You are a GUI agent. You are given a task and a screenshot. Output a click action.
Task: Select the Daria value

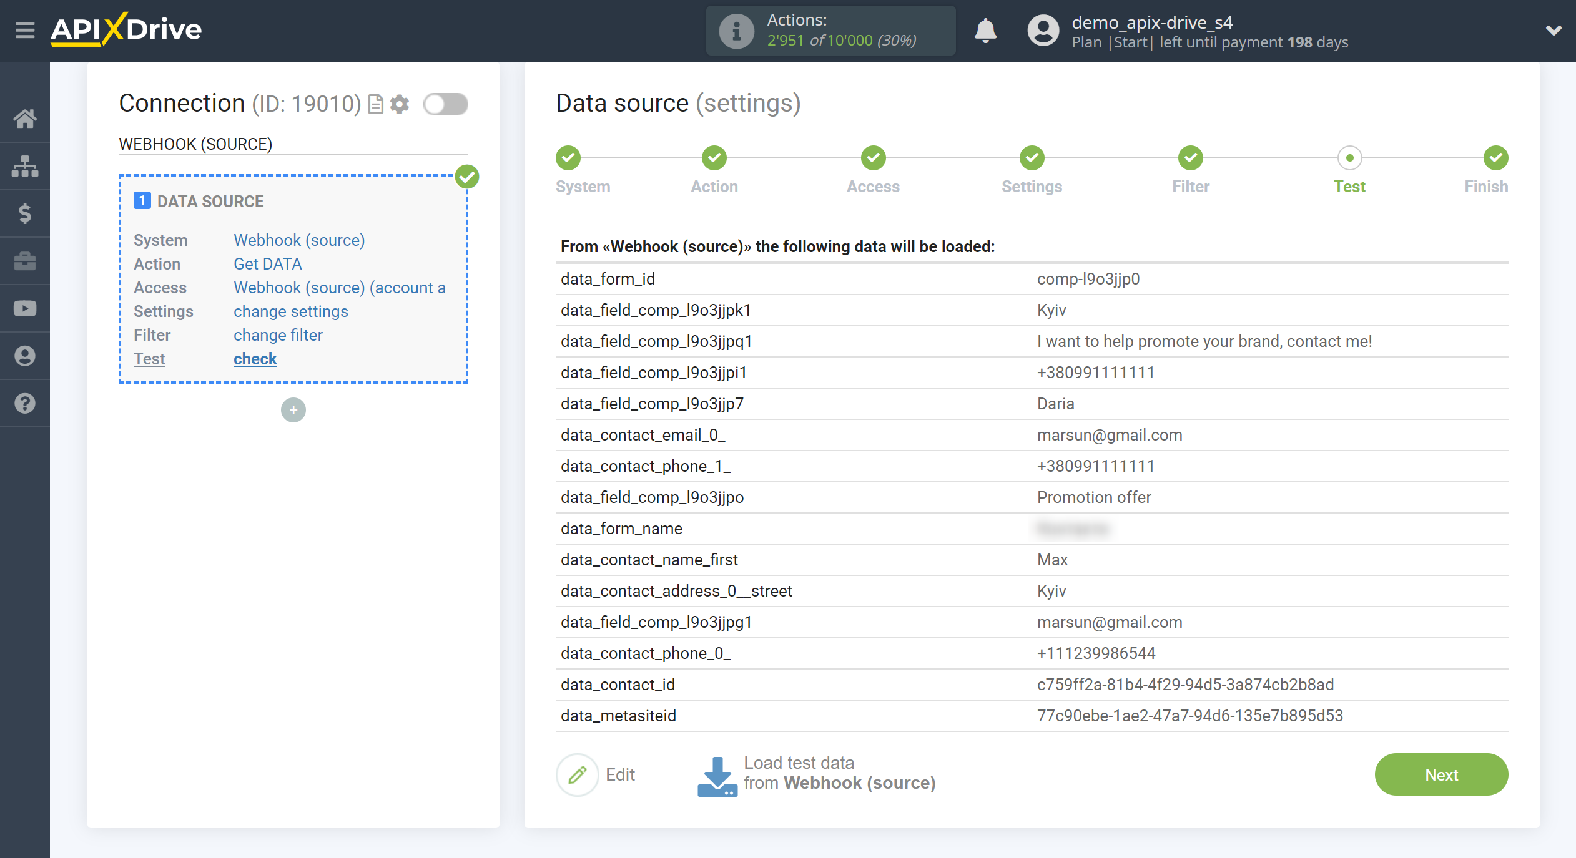point(1056,404)
